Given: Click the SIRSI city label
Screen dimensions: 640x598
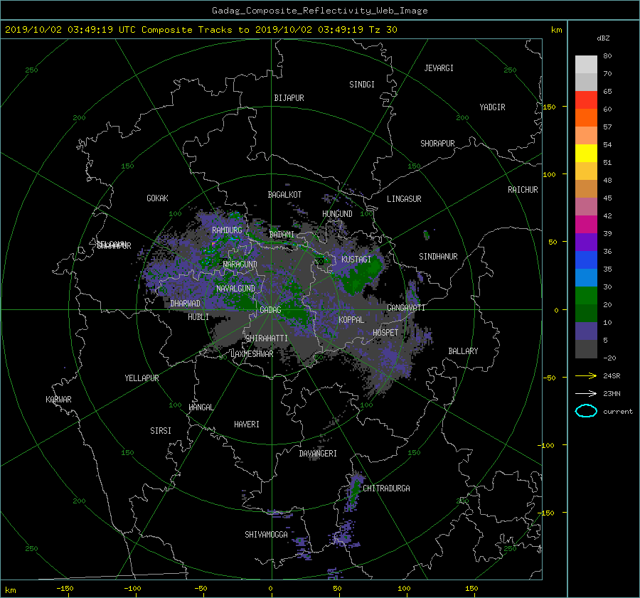Looking at the screenshot, I should coord(161,431).
